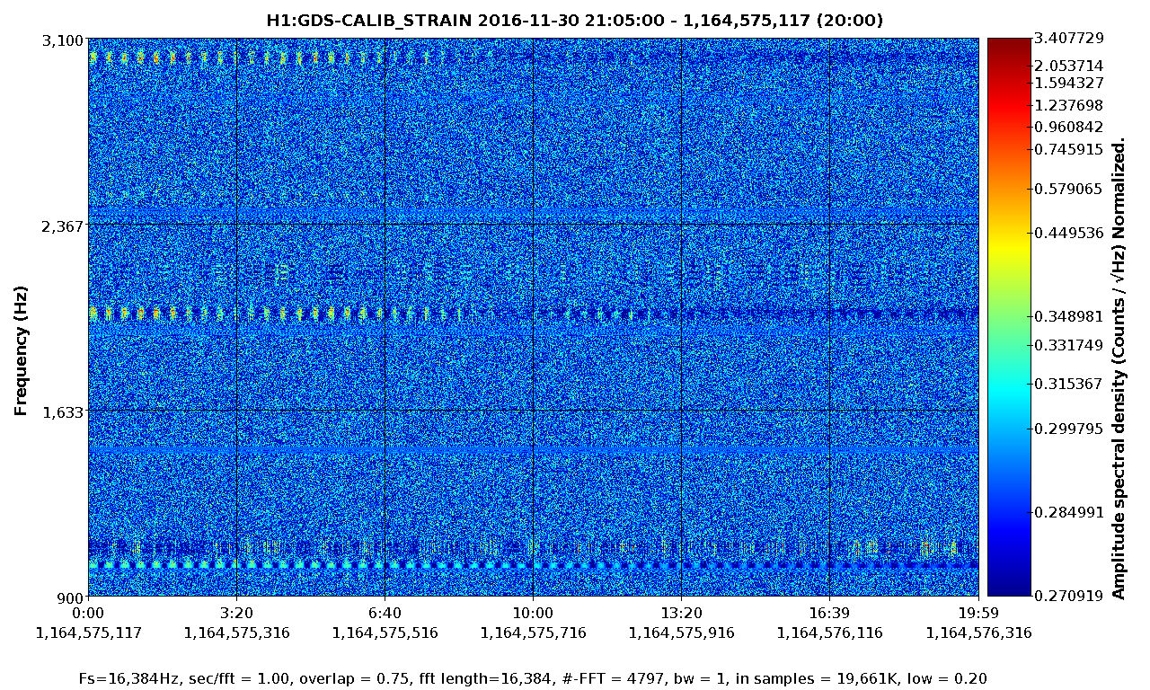This screenshot has height=690, width=1150.
Task: Select the 1,633 frequency axis label
Action: 63,411
